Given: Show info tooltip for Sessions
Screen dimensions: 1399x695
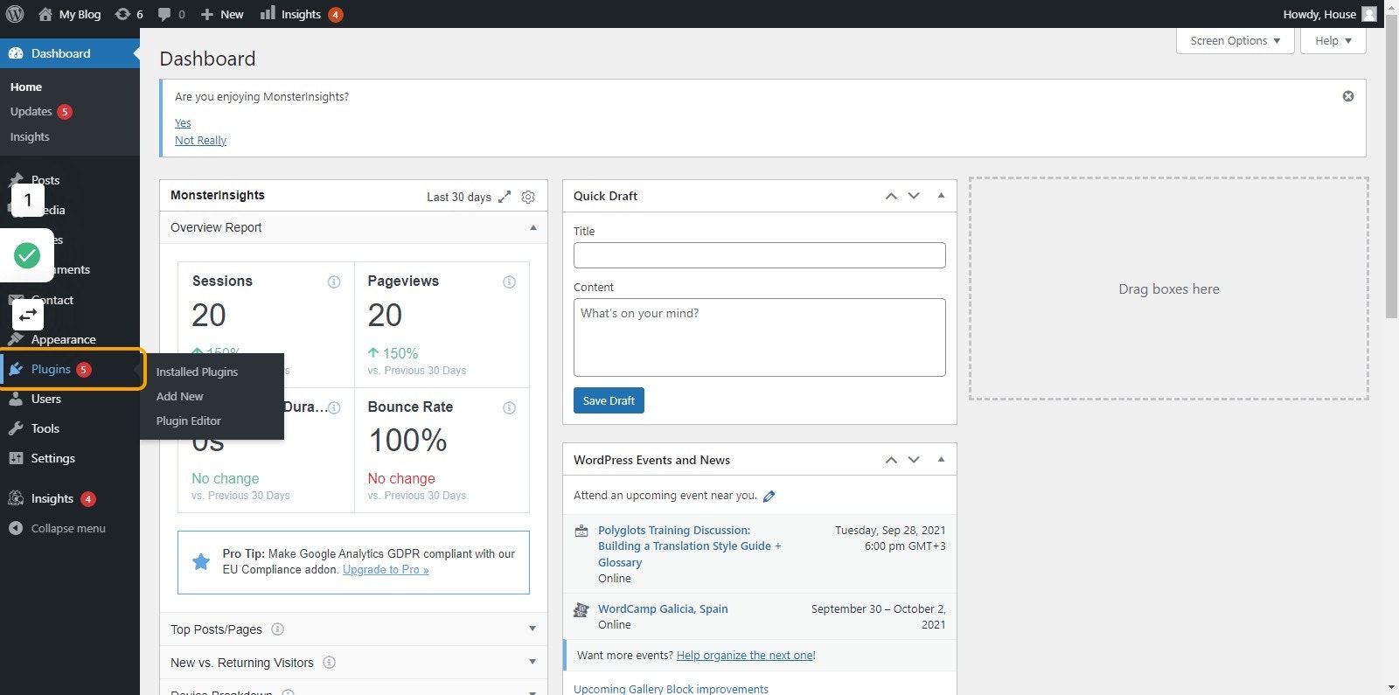Looking at the screenshot, I should [334, 281].
